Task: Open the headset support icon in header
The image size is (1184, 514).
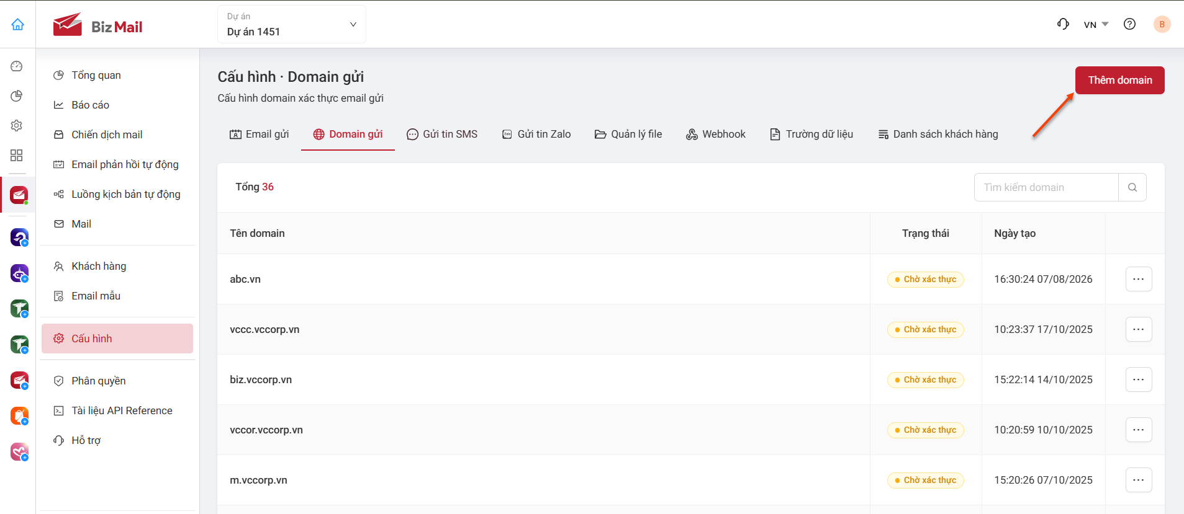Action: pyautogui.click(x=1063, y=24)
